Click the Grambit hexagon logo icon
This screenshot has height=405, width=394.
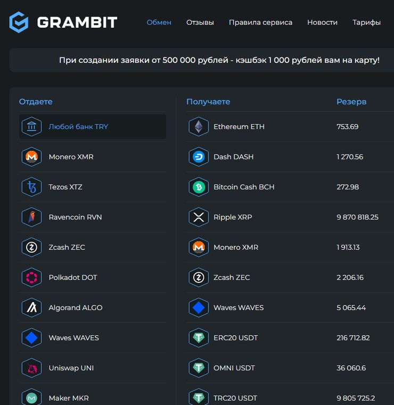click(x=19, y=22)
